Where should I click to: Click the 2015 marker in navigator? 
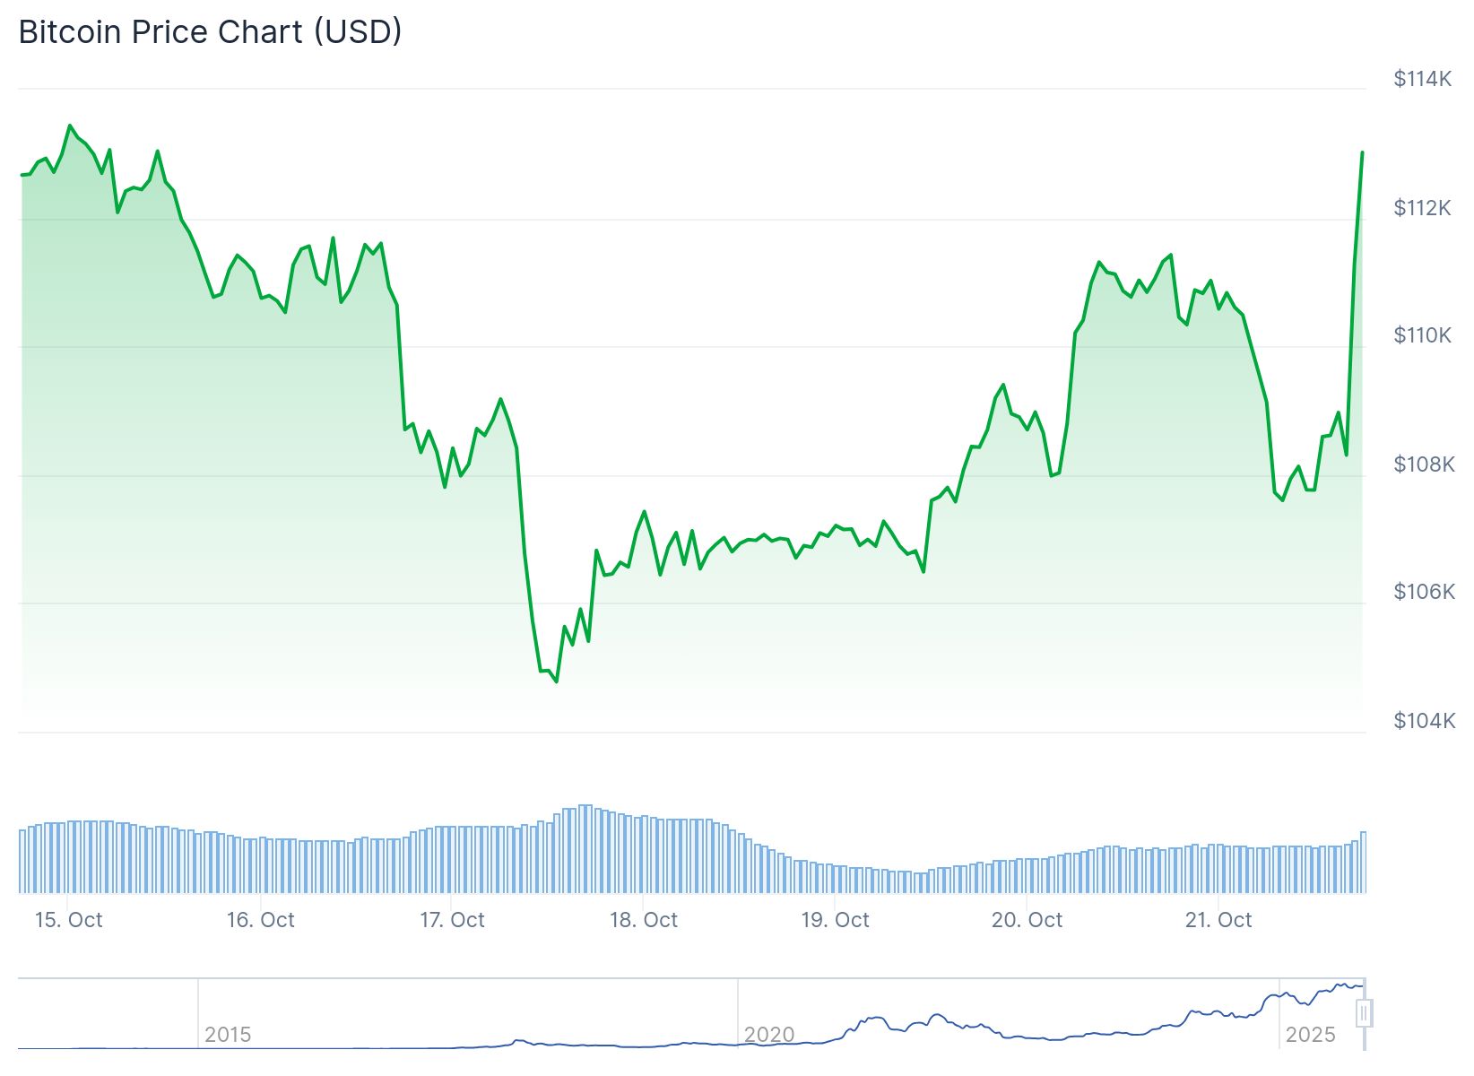click(228, 1035)
